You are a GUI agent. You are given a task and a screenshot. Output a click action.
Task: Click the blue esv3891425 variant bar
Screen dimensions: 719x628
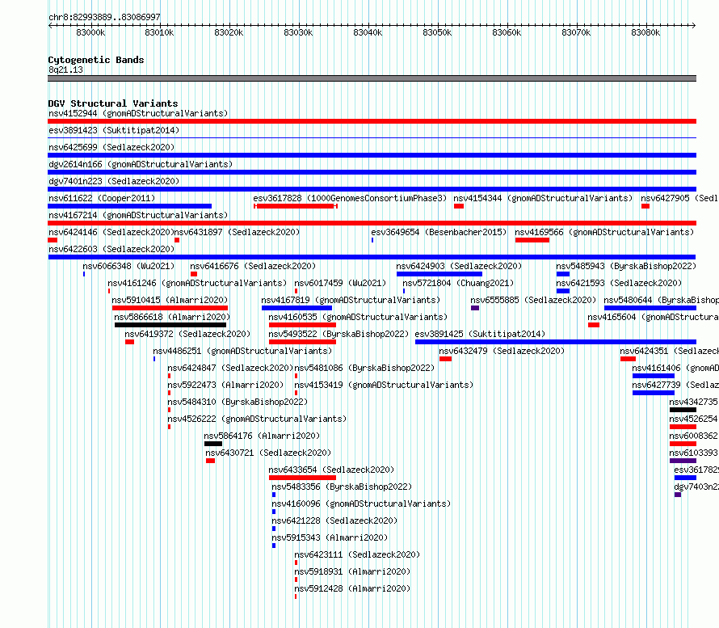click(x=556, y=342)
